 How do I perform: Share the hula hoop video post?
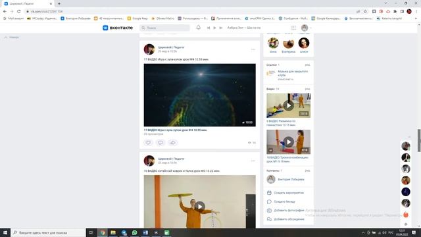(172, 142)
